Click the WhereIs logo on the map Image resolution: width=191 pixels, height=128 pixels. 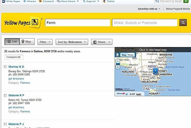[x=122, y=94]
